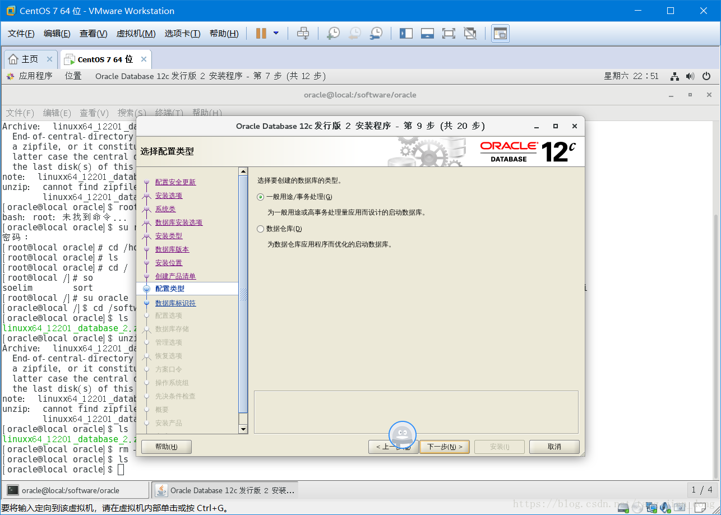Switch to the Oracle Database 12c taskbar item
This screenshot has width=721, height=515.
click(225, 490)
